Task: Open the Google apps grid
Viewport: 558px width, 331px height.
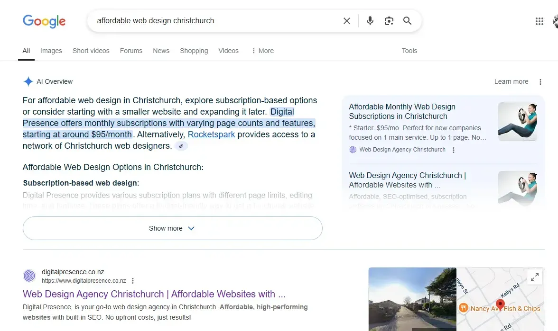Action: coord(539,21)
